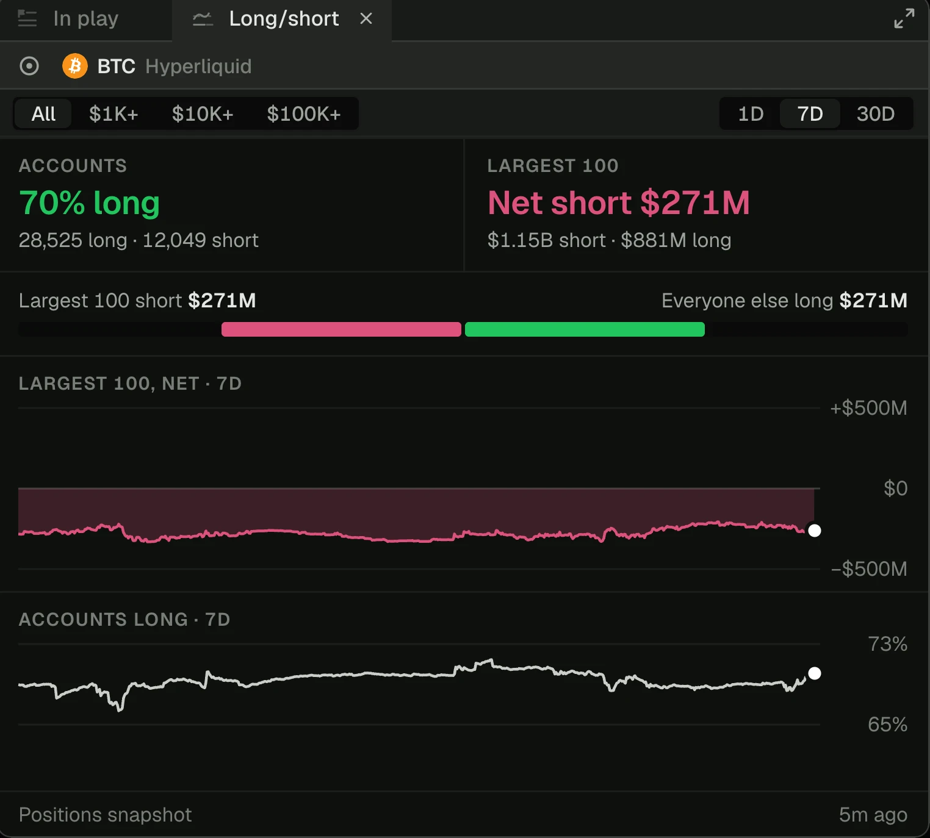This screenshot has height=838, width=930.
Task: Click the +$500M axis label
Action: 868,408
